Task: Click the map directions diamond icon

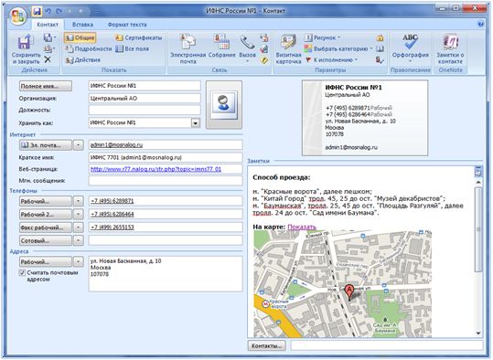Action: 264,60
